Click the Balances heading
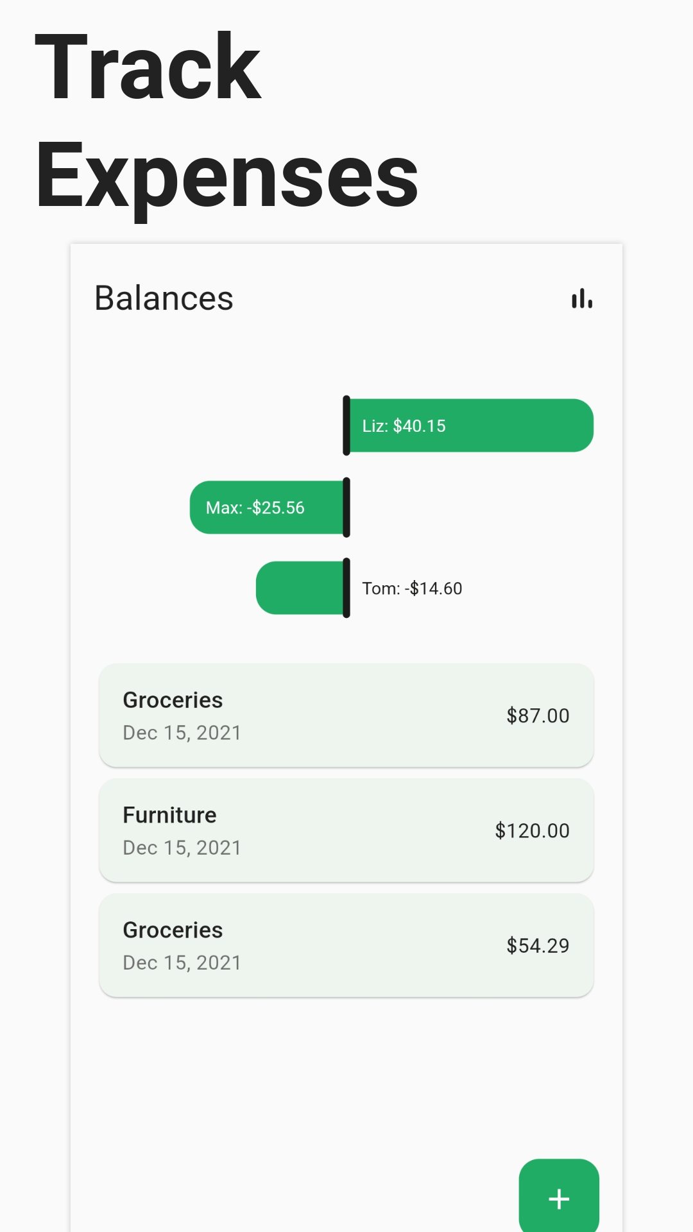The height and width of the screenshot is (1232, 693). (x=164, y=298)
